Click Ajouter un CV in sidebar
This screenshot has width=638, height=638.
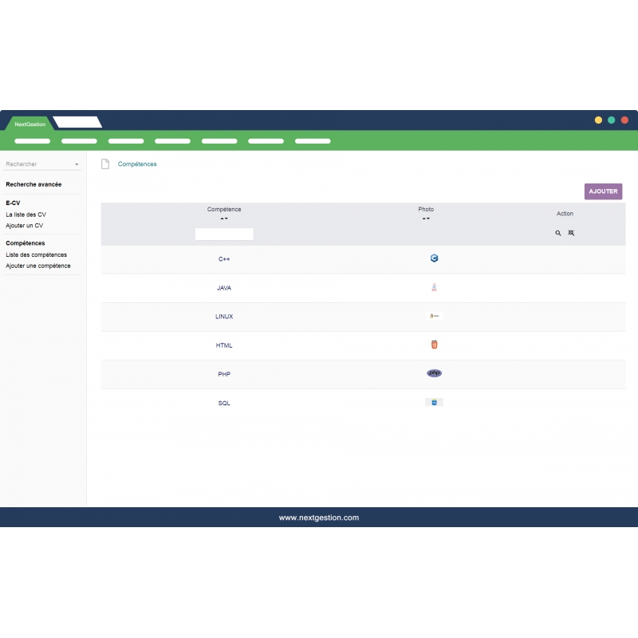click(x=25, y=226)
